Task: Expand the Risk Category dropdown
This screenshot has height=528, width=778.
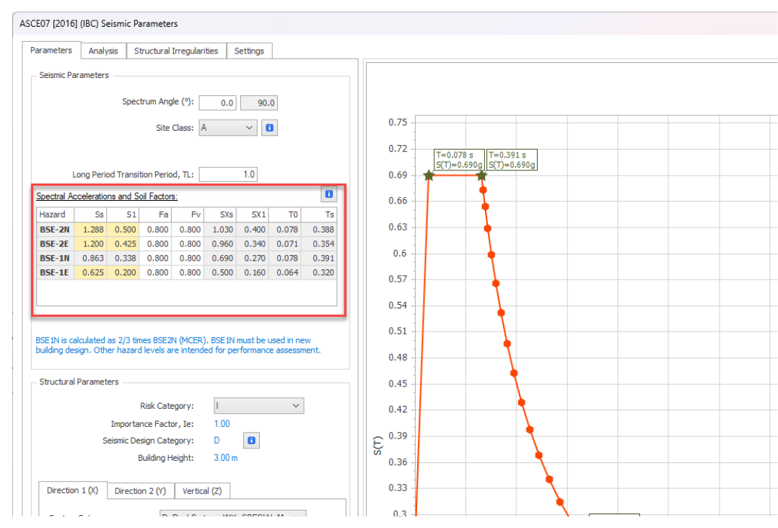Action: tap(258, 406)
